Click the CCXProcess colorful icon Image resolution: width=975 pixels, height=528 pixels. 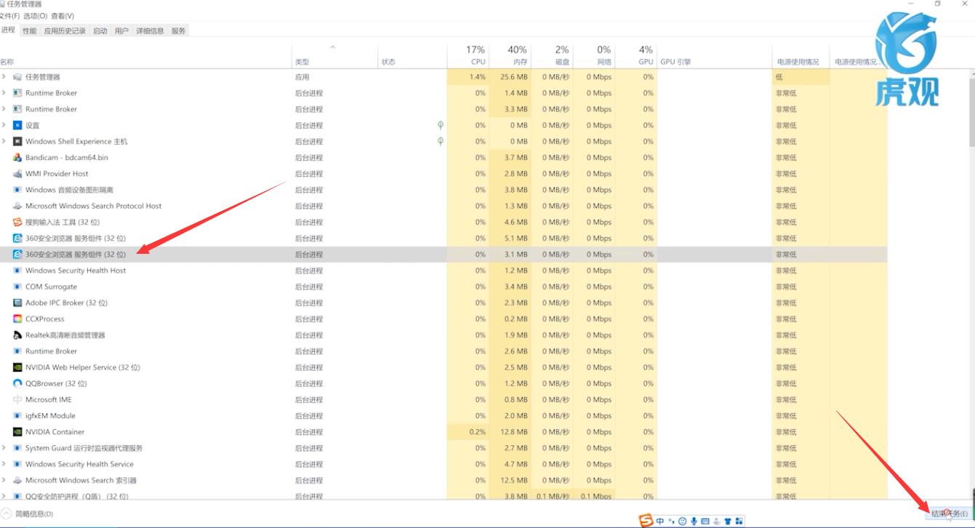[17, 319]
